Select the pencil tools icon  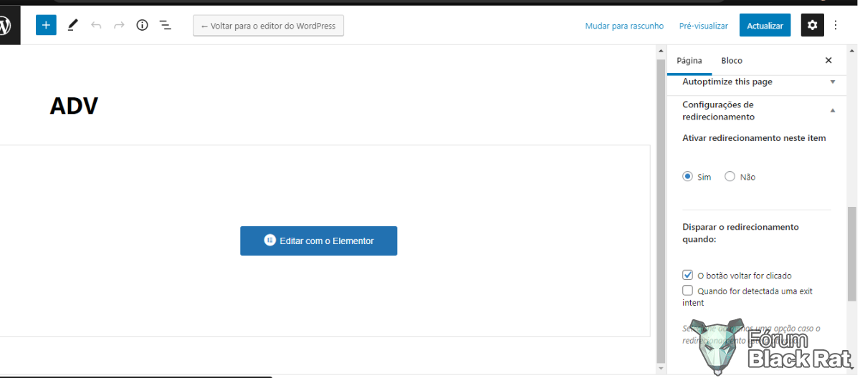[72, 25]
